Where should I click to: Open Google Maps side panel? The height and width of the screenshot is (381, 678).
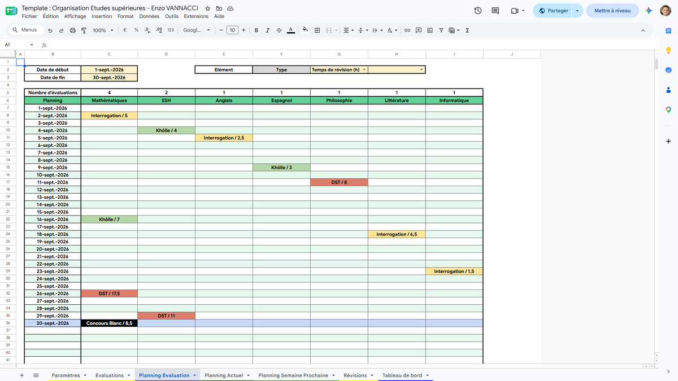point(668,110)
